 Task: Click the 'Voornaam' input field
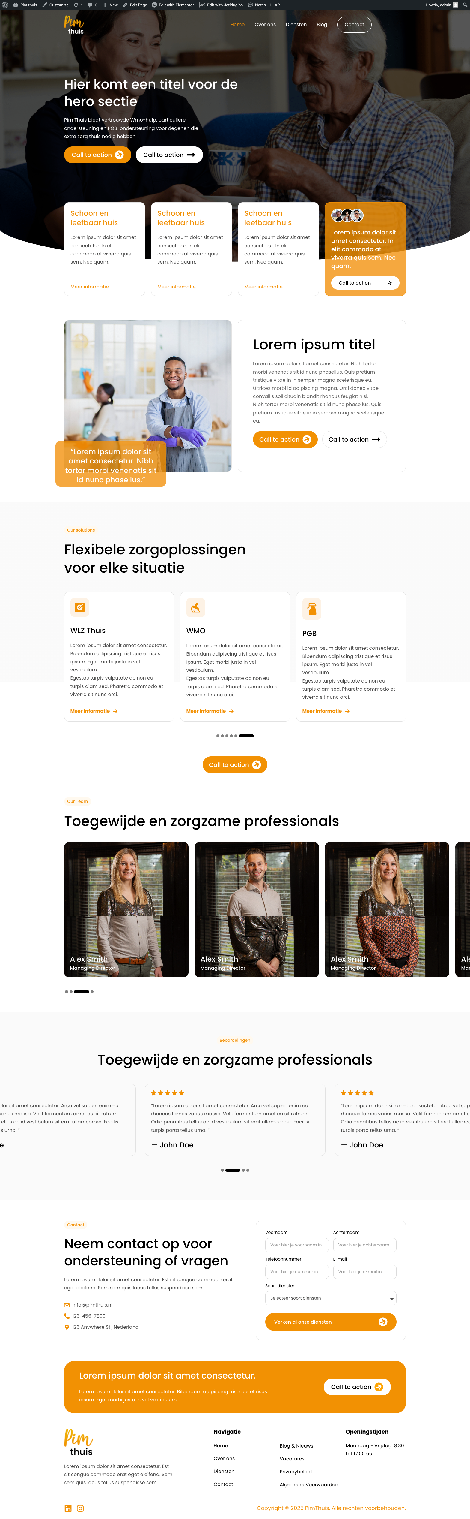coord(297,1245)
